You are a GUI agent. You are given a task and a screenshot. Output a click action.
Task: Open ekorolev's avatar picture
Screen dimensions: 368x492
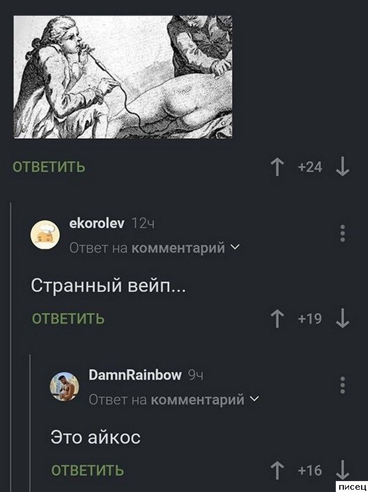(x=45, y=235)
